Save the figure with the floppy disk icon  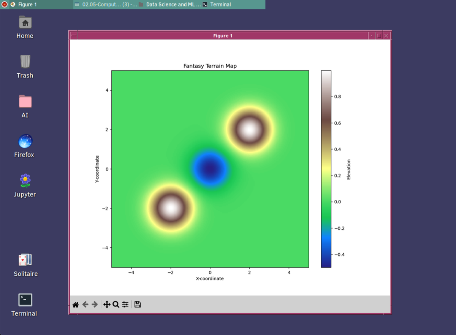(138, 305)
